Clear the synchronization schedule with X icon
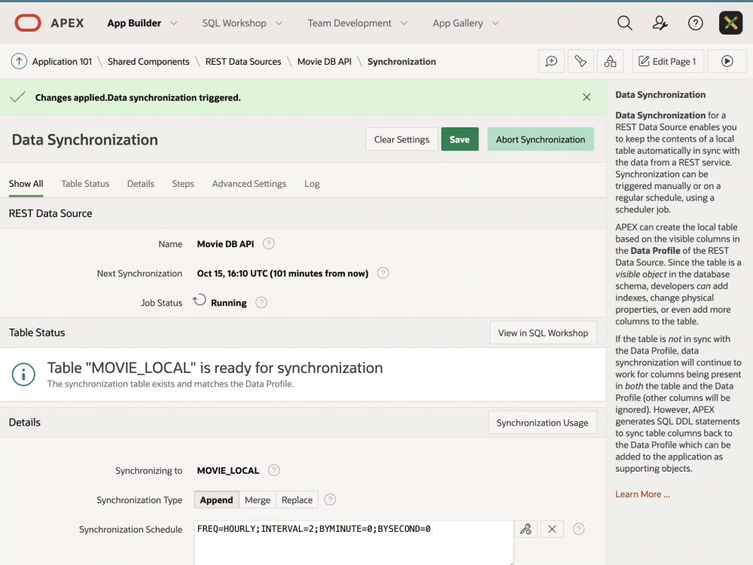This screenshot has height=565, width=753. point(552,530)
